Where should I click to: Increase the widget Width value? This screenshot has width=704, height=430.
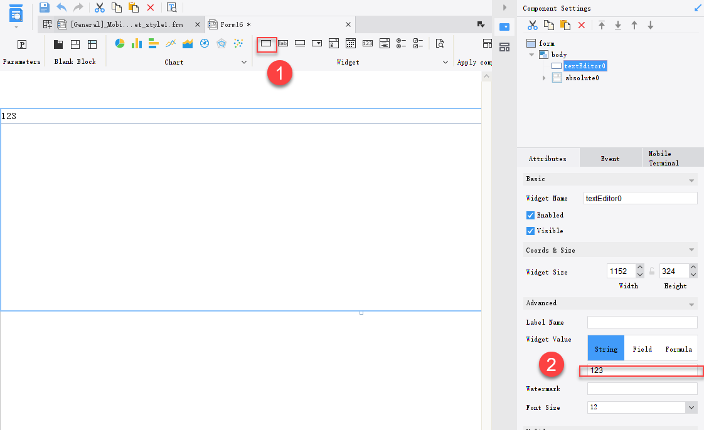pyautogui.click(x=640, y=267)
